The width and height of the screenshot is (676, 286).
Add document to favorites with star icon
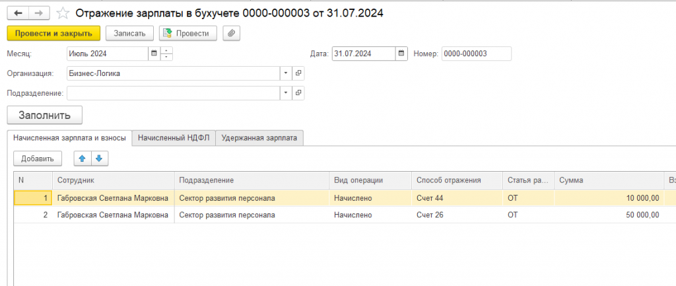[x=63, y=13]
